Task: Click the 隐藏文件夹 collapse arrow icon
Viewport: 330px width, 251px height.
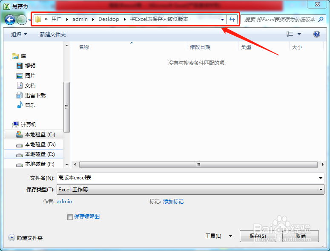Action: pyautogui.click(x=11, y=238)
